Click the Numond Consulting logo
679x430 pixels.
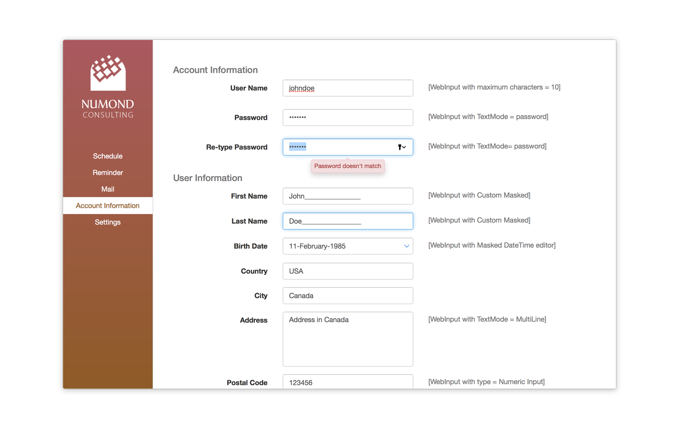click(108, 87)
